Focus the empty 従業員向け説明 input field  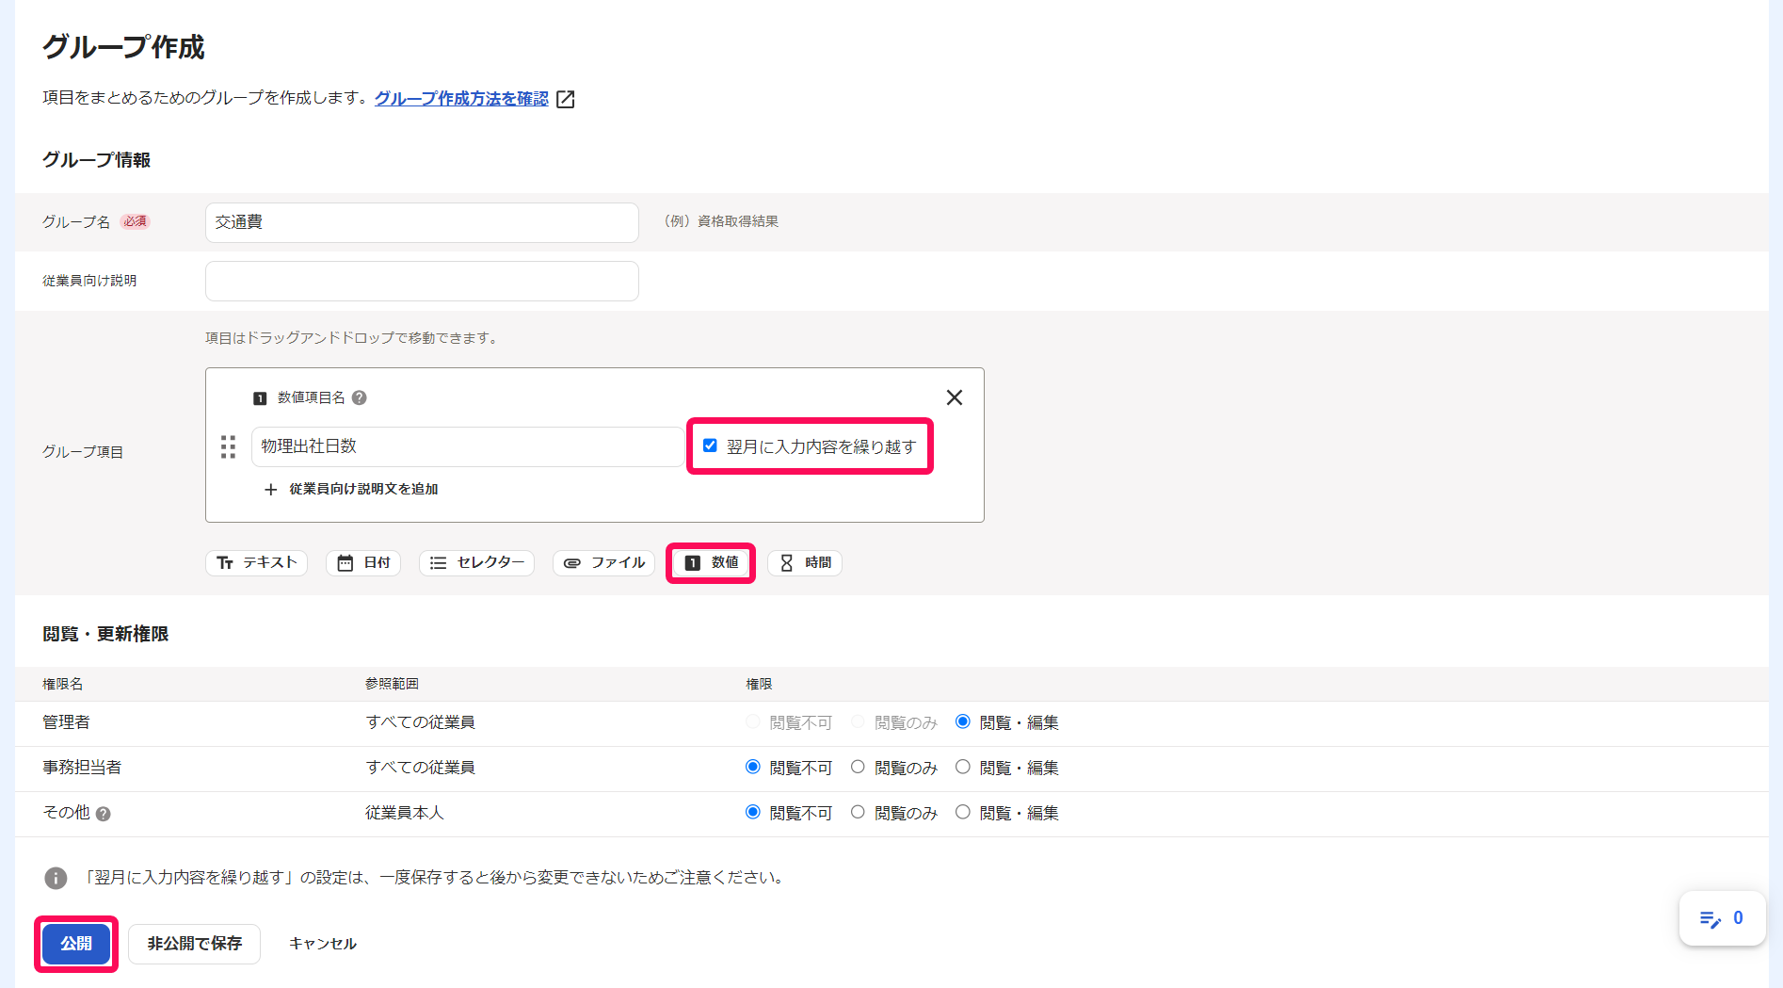(x=422, y=281)
